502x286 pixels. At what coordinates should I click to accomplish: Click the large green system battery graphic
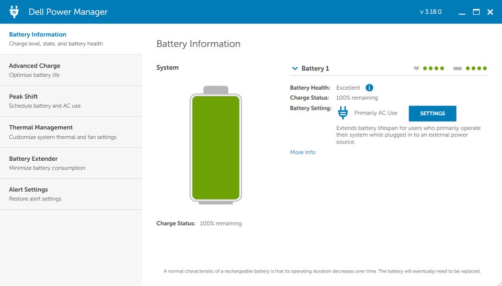point(216,145)
